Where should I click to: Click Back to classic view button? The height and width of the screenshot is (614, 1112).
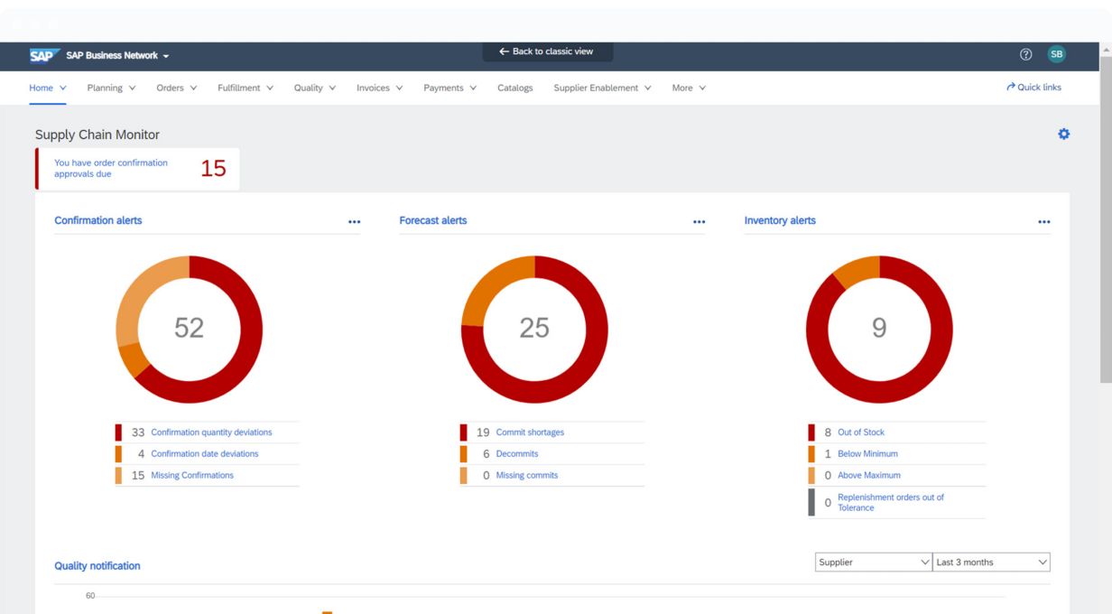[547, 52]
